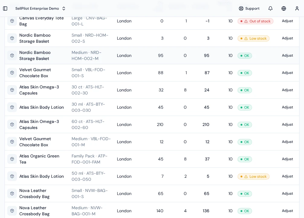The image size is (304, 218).
Task: Click SKU text NRD-HOM-002-S
Action: pyautogui.click(x=90, y=38)
